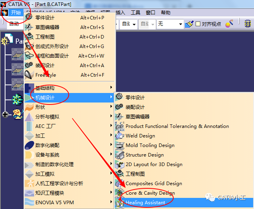Screen dimensions: 254x209
Task: Click the wireframe and surface icon
Action: [x=29, y=56]
